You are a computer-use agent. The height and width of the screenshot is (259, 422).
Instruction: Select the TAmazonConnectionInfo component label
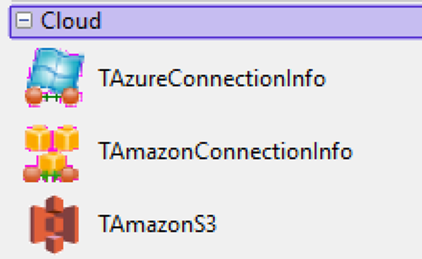(226, 151)
